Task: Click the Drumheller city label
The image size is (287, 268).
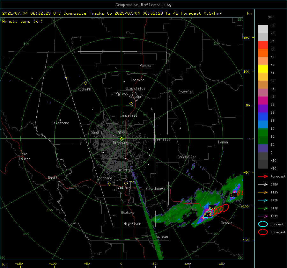Action: tap(187, 157)
